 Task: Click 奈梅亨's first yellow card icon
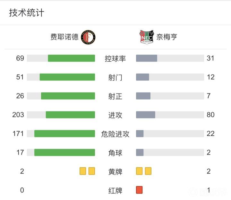pyautogui.click(x=139, y=171)
